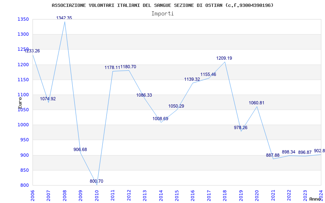Click the 1155.46 data label
This screenshot has width=325, height=203.
(x=208, y=74)
